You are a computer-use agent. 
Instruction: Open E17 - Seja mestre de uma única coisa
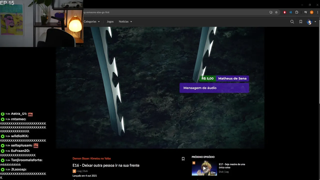[x=232, y=166]
